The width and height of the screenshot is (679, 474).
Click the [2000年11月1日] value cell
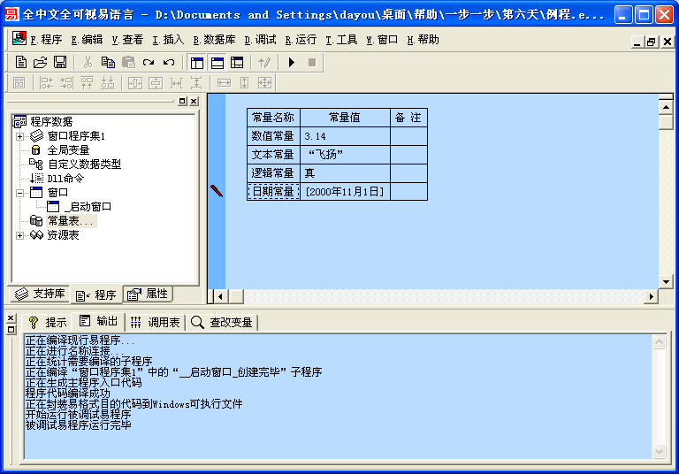click(345, 192)
